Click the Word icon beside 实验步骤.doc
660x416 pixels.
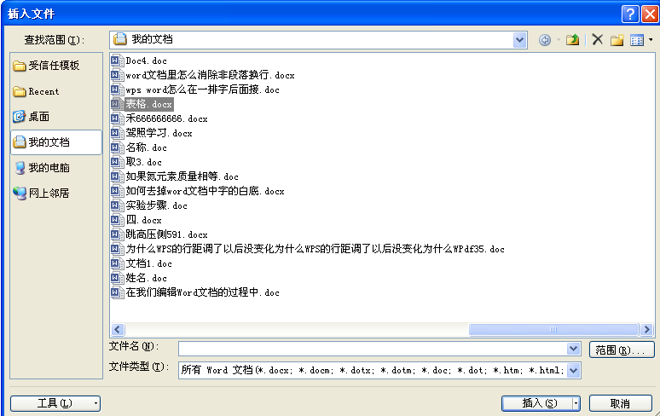click(117, 205)
